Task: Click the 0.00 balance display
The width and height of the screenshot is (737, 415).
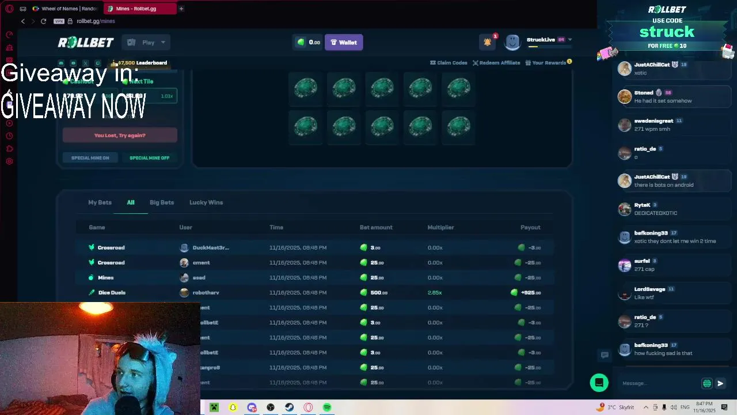Action: pos(309,43)
